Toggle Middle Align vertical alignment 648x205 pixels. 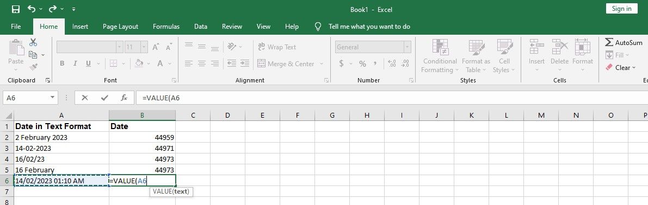point(202,47)
